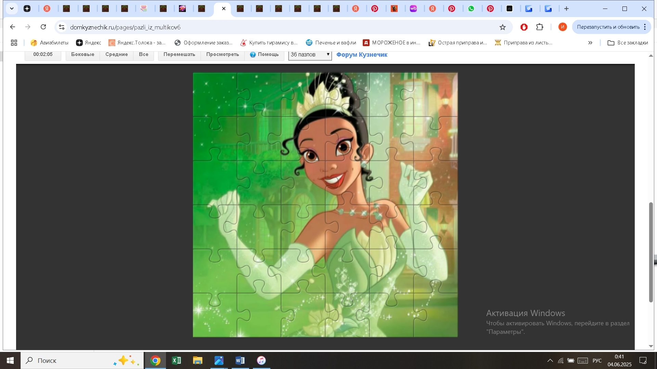
Task: Open the red shield extension icon
Action: 524,27
